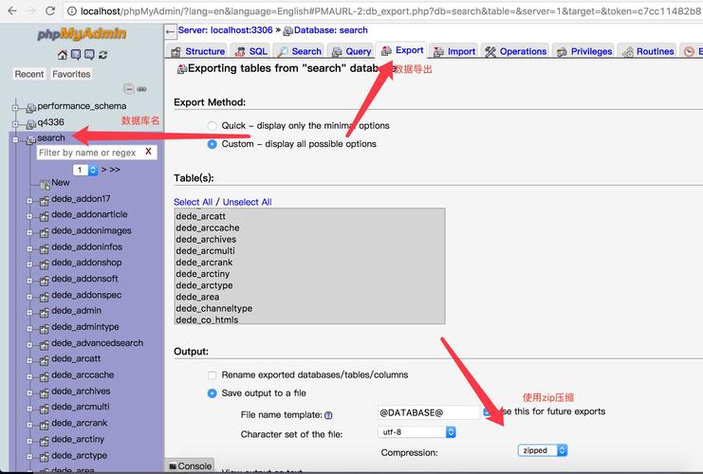Viewport: 703px width, 474px height.
Task: Open the page number dropdown in navigation
Action: click(85, 170)
